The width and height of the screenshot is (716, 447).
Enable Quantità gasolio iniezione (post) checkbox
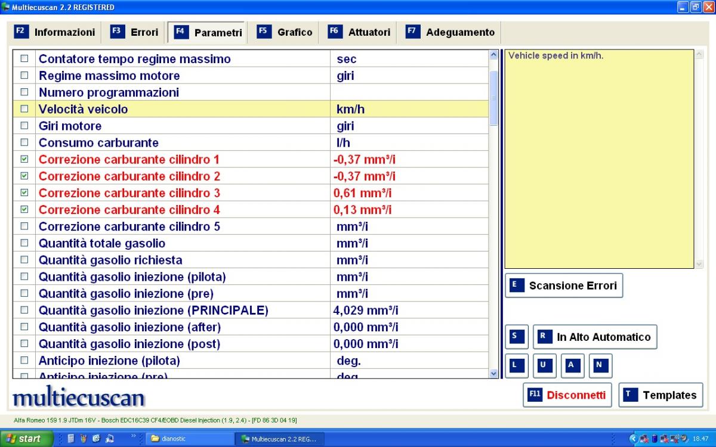pyautogui.click(x=24, y=343)
